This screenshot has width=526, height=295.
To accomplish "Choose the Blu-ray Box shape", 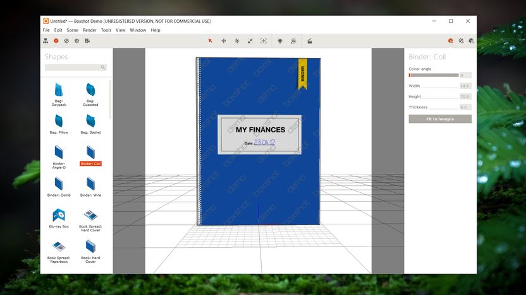I will tap(59, 218).
